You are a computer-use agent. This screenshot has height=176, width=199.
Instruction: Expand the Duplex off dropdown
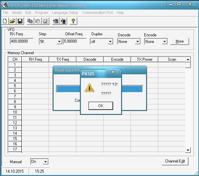(x=110, y=42)
